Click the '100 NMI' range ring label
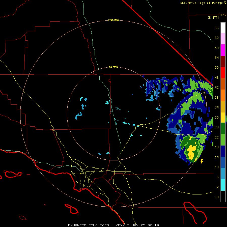Image resolution: width=227 pixels, height=227 pixels. (113, 20)
